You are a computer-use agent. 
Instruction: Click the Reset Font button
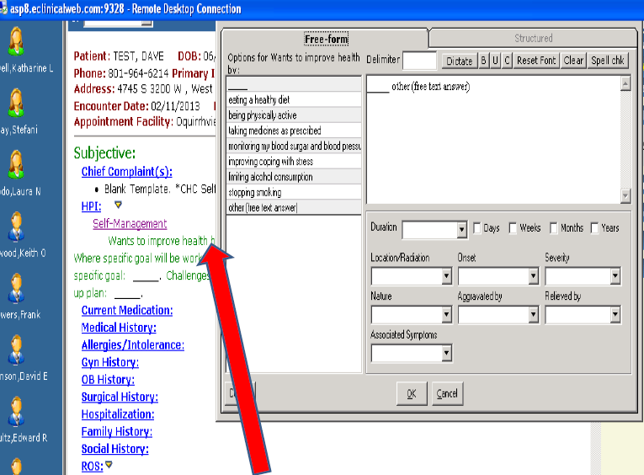[536, 61]
